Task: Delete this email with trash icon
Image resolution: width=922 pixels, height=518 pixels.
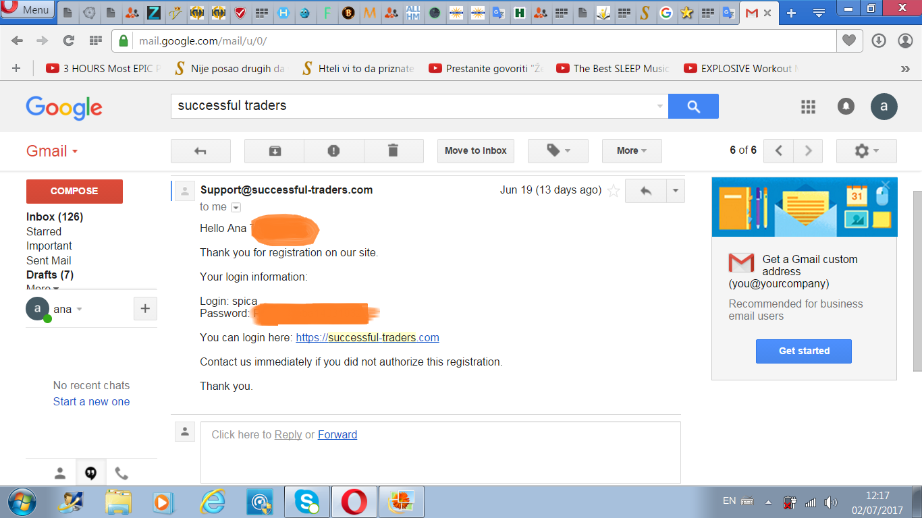Action: pos(394,151)
